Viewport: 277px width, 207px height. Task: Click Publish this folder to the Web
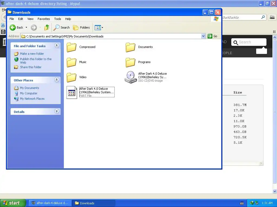[x=36, y=61]
